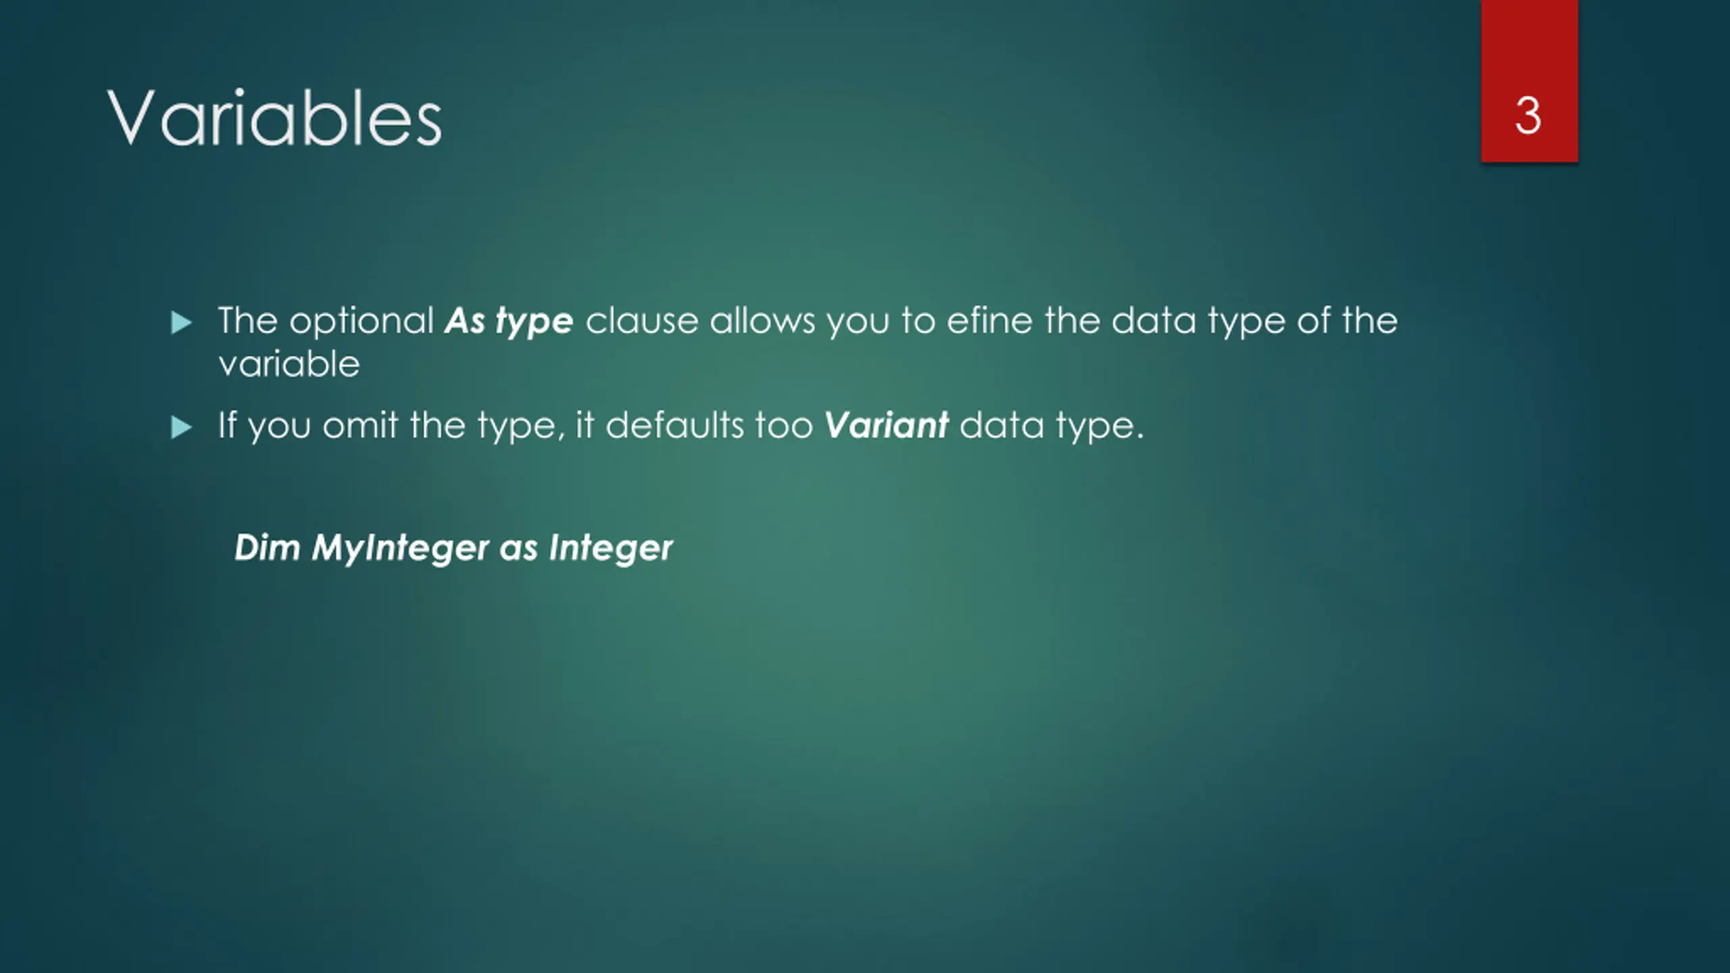The width and height of the screenshot is (1730, 973).
Task: Click the "Variables" slide title
Action: tap(274, 118)
